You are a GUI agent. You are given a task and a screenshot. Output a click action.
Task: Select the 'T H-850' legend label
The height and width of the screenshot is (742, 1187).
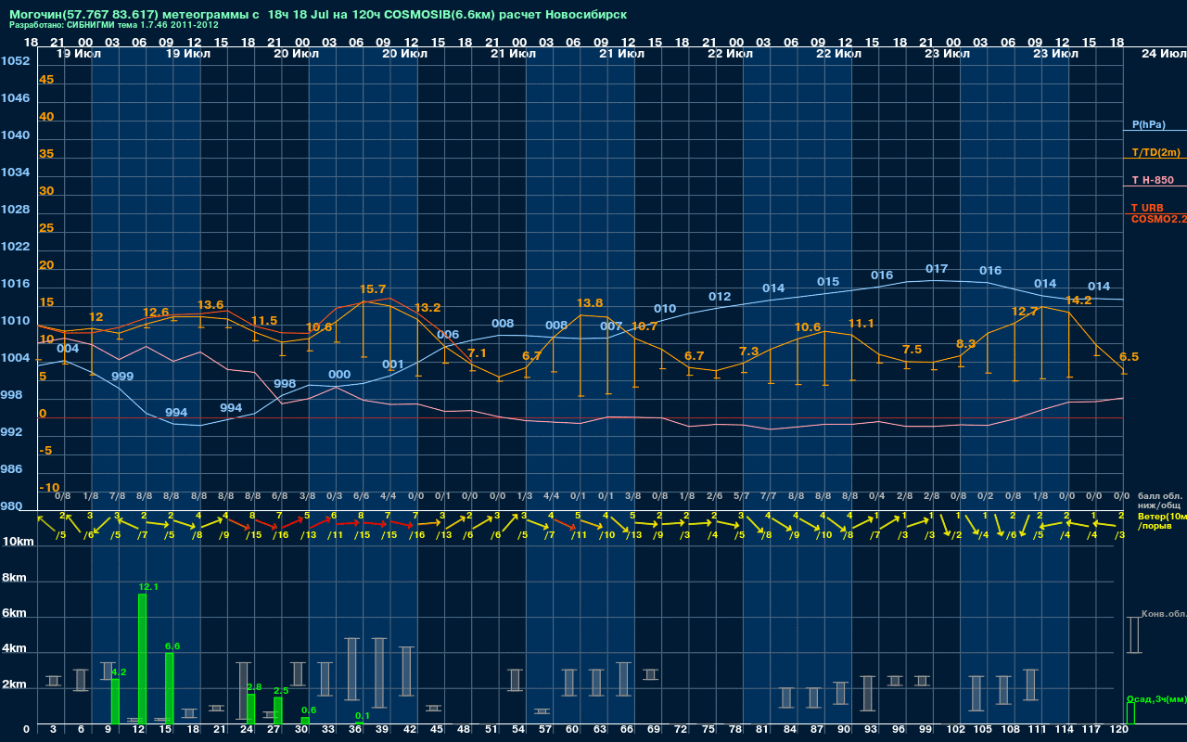pyautogui.click(x=1152, y=180)
